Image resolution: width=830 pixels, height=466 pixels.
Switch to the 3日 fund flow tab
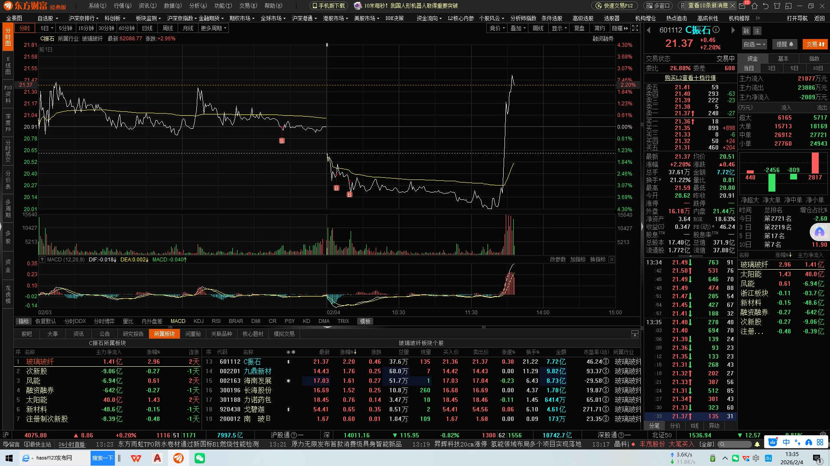(x=771, y=68)
